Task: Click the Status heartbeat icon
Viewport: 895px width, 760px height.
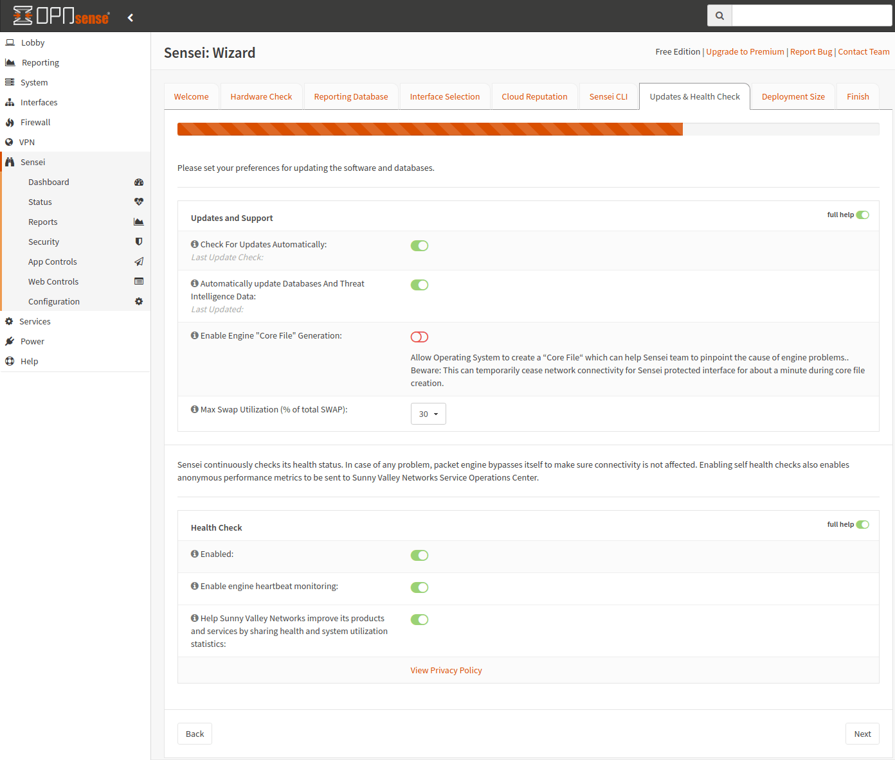Action: click(x=138, y=202)
